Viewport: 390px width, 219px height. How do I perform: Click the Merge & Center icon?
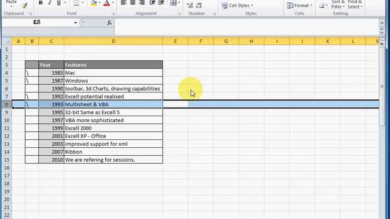(173, 3)
